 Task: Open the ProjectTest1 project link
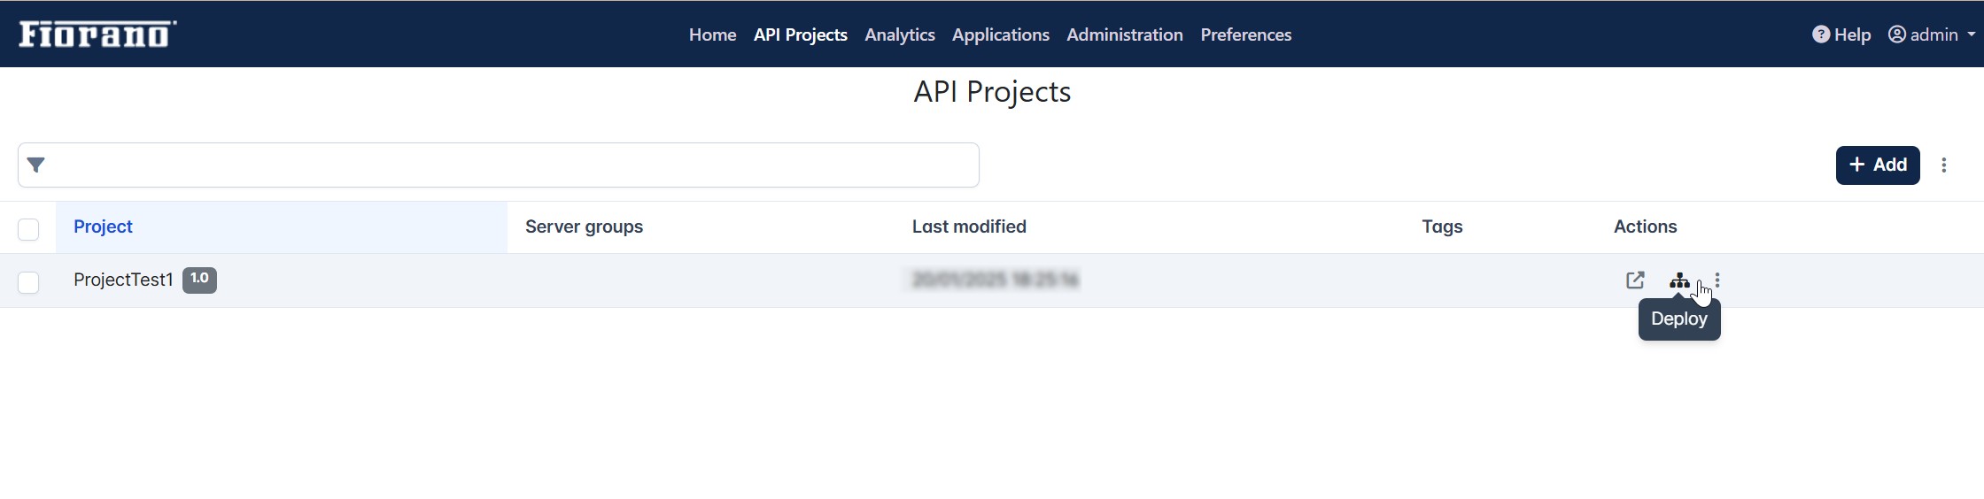pos(123,280)
